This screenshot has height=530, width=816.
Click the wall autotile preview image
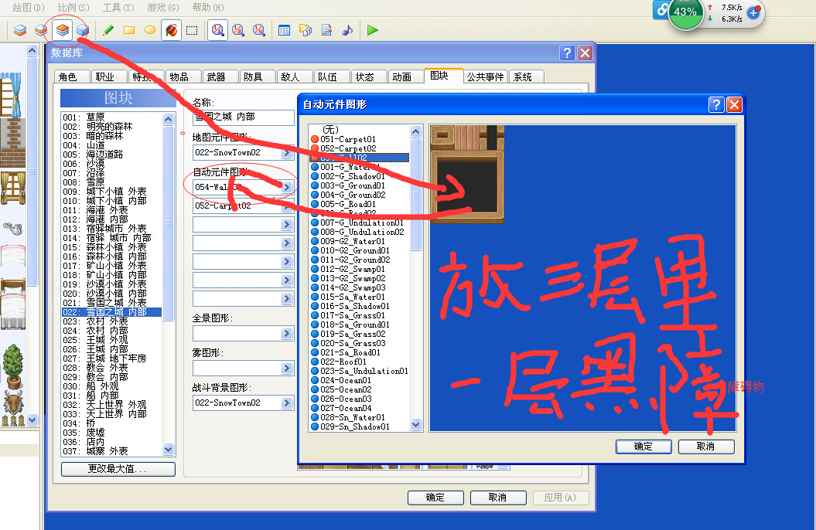tap(467, 175)
